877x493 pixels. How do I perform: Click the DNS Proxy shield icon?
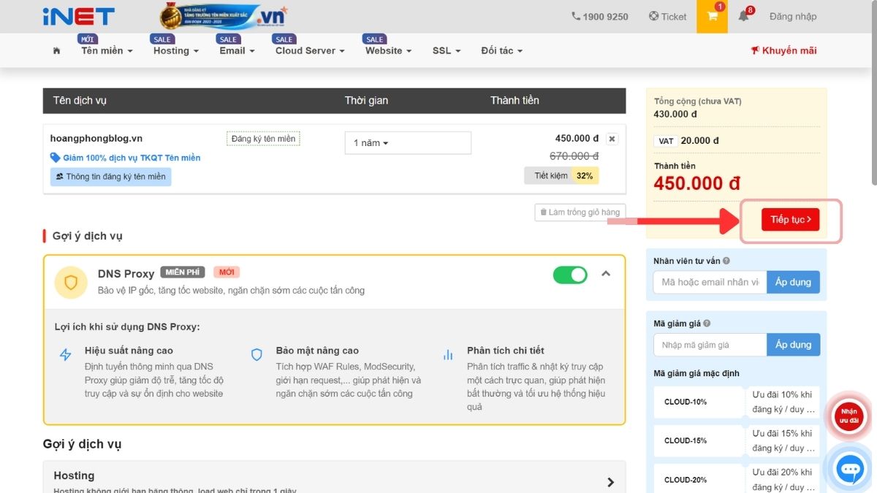pyautogui.click(x=71, y=283)
